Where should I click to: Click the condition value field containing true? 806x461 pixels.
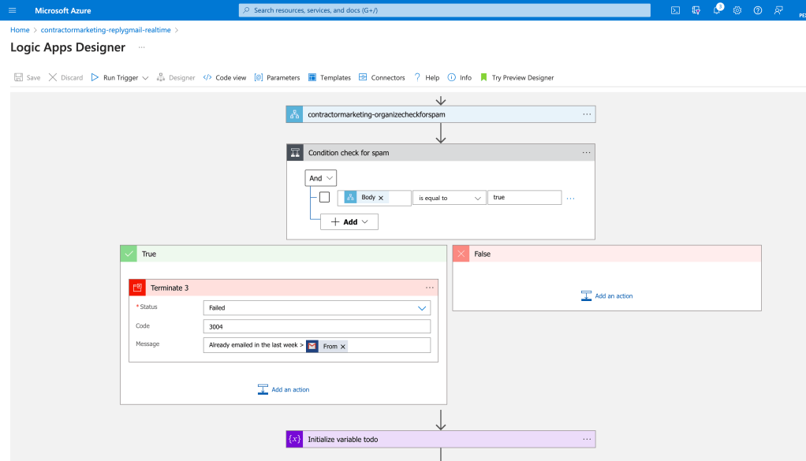tap(524, 197)
